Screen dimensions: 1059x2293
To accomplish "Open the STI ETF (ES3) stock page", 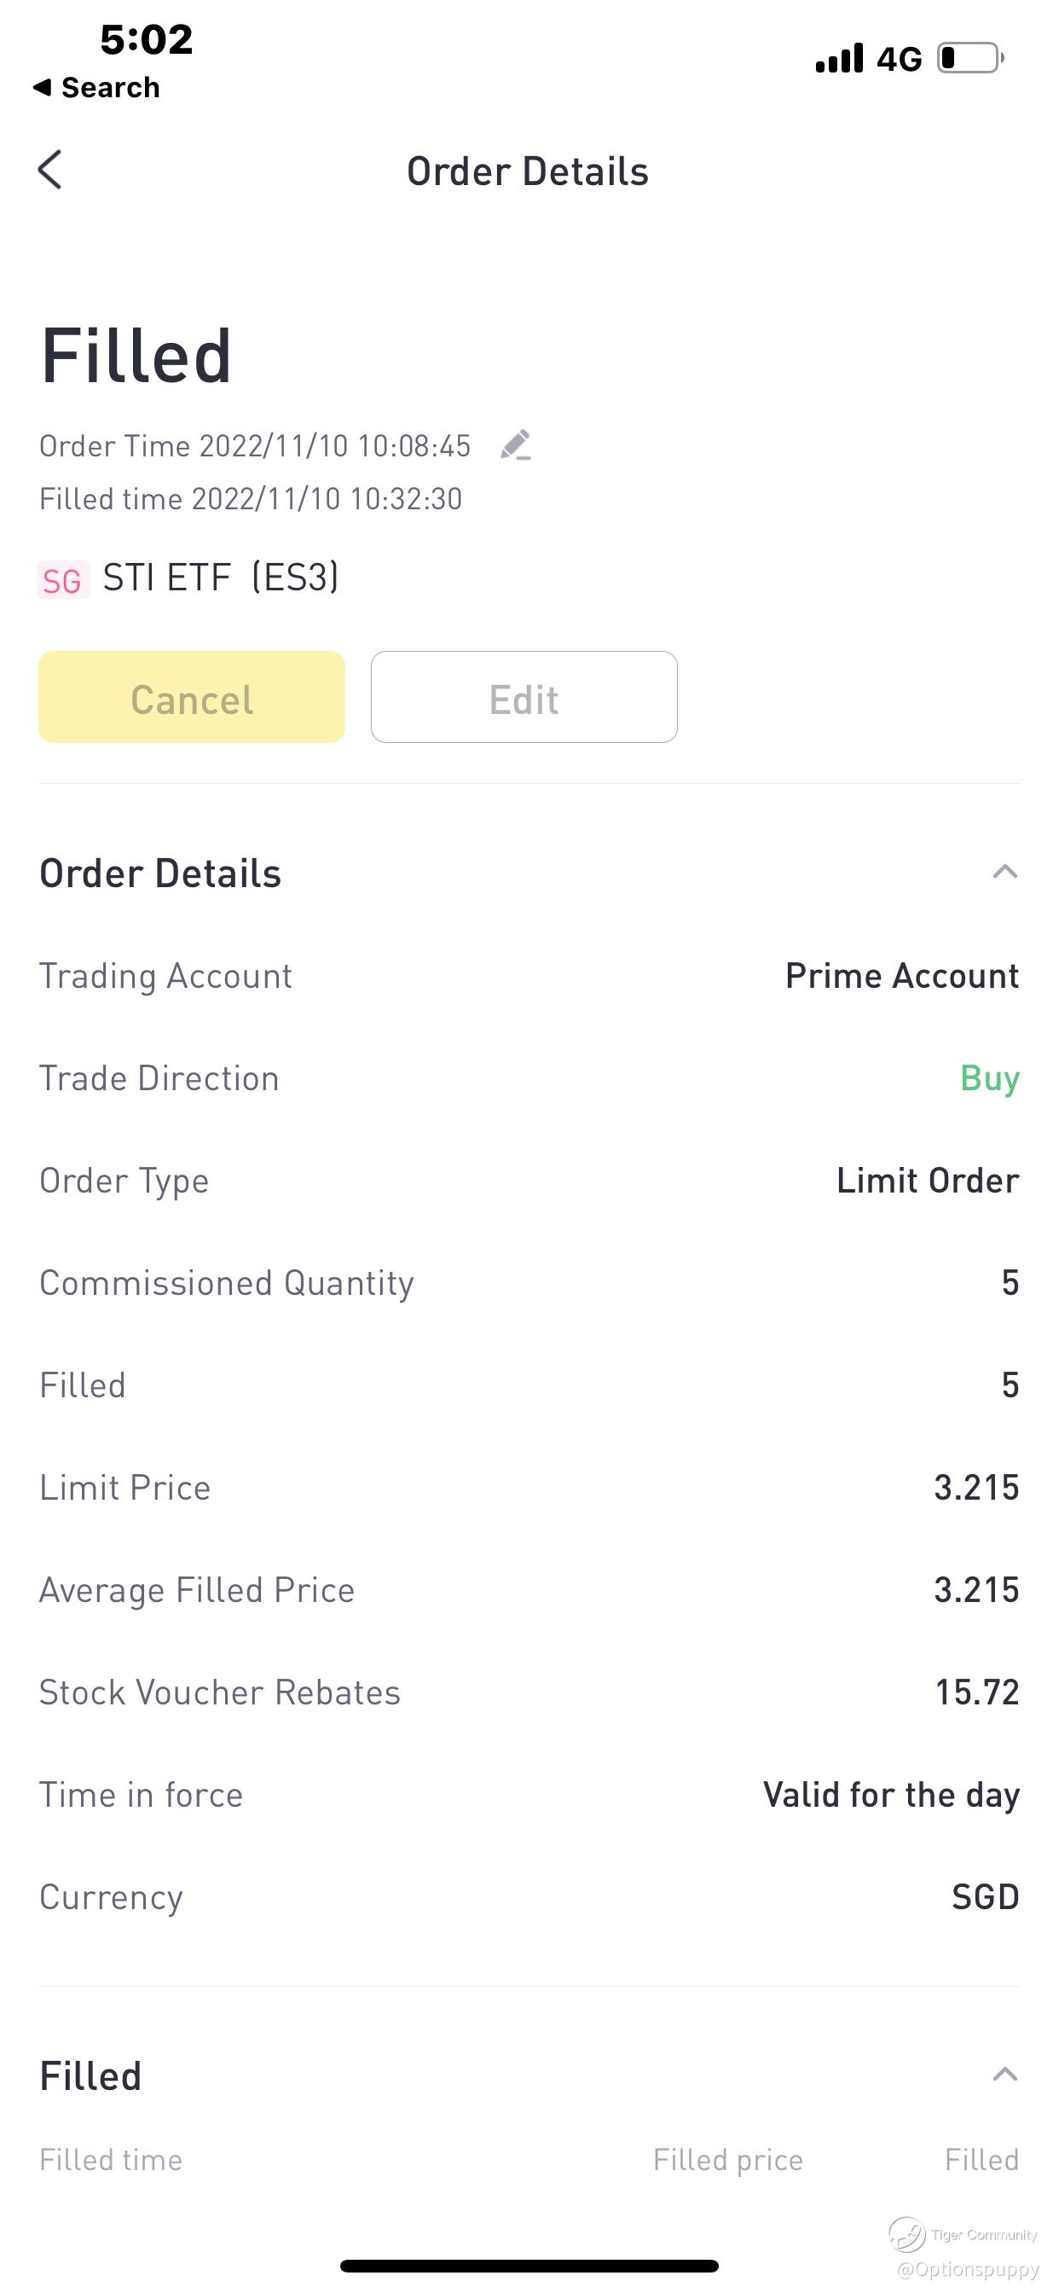I will pos(221,578).
